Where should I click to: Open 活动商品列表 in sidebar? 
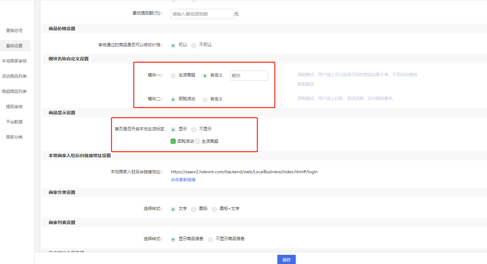coord(14,76)
